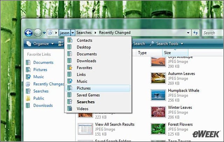Click the Humpback Whale file name
The image size is (224, 142).
tap(183, 91)
